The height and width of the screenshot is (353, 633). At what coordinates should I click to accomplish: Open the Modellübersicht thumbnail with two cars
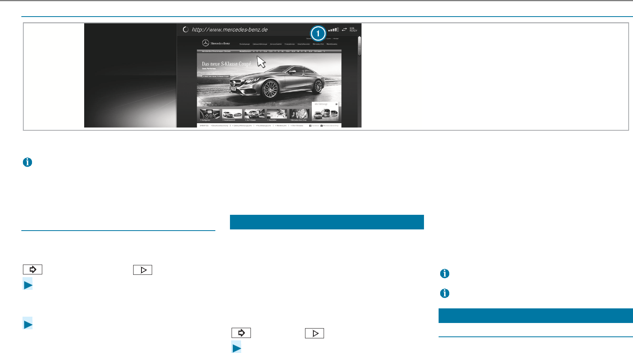pos(232,113)
